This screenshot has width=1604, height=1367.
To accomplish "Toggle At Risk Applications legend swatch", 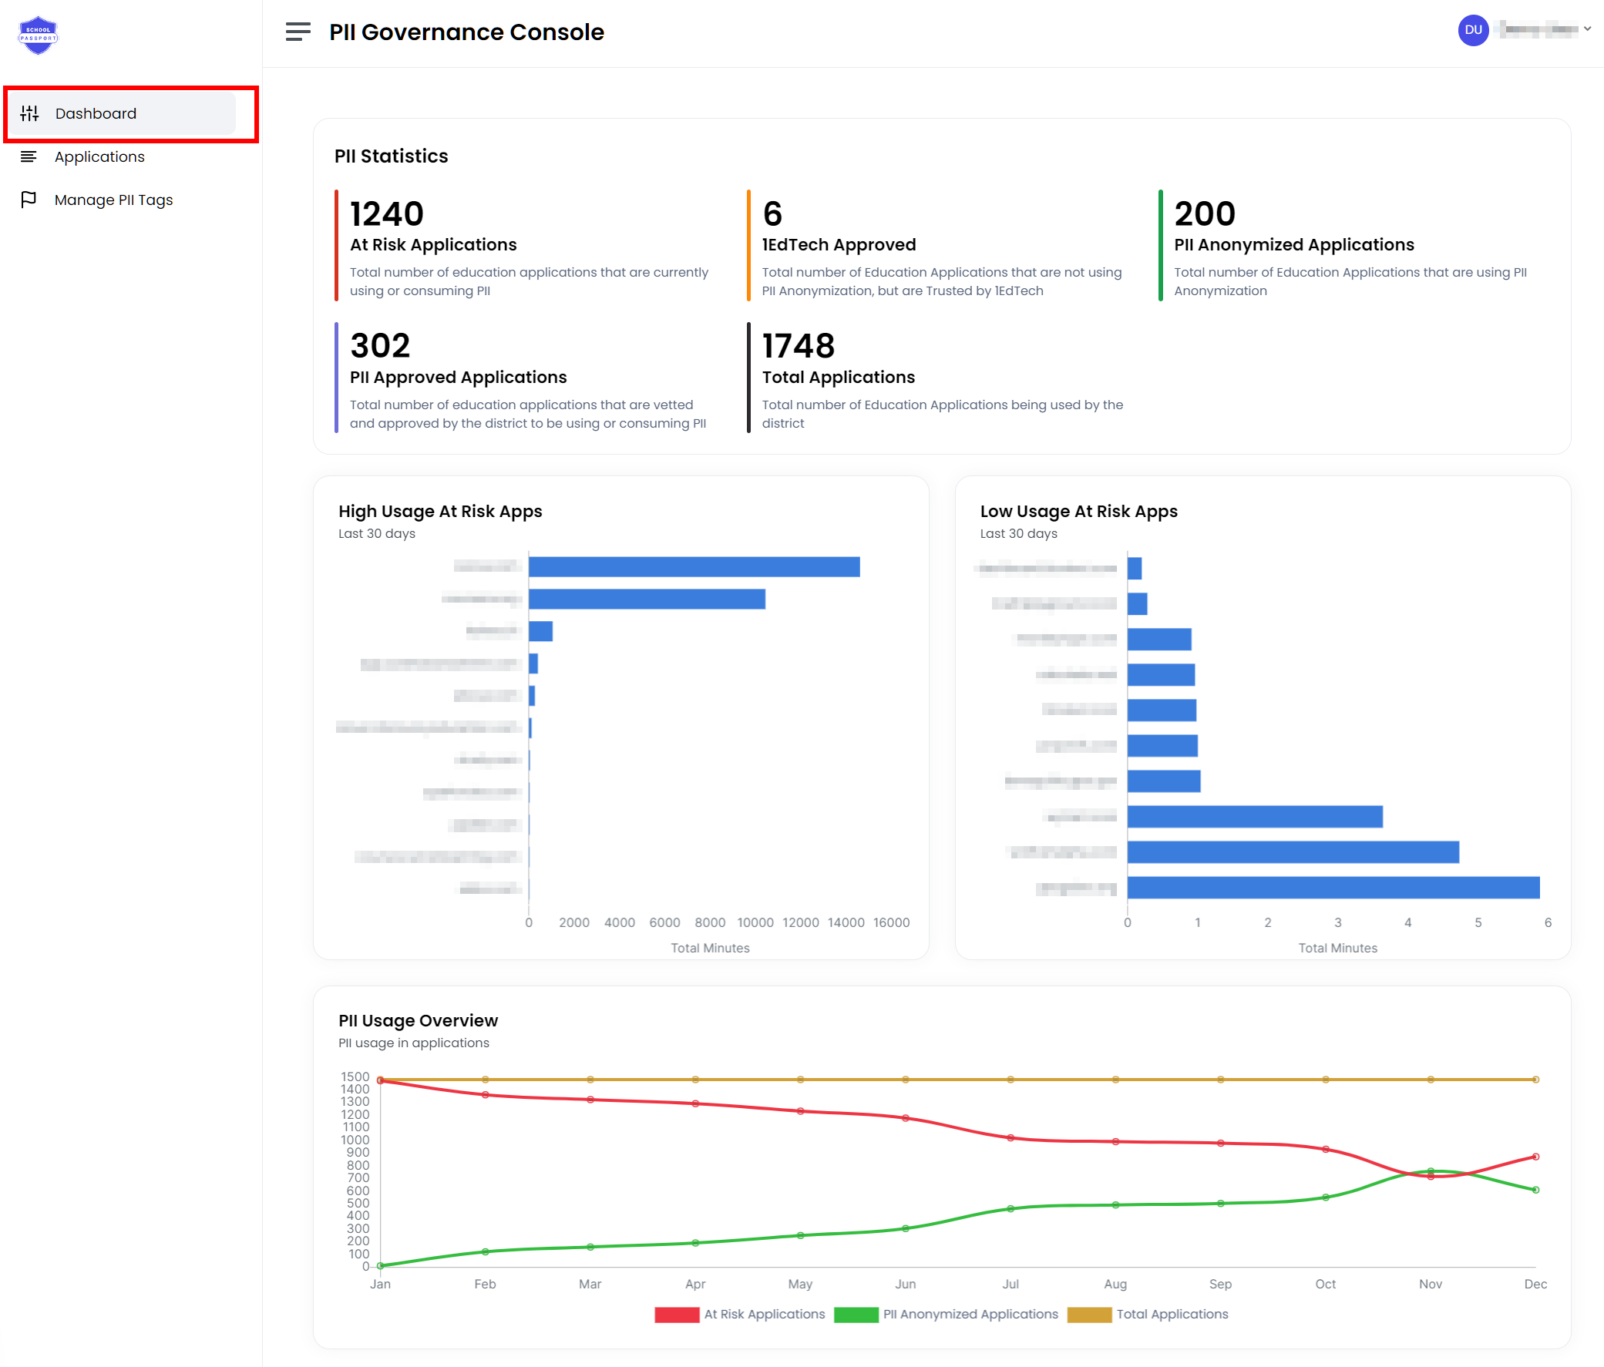I will click(x=677, y=1315).
